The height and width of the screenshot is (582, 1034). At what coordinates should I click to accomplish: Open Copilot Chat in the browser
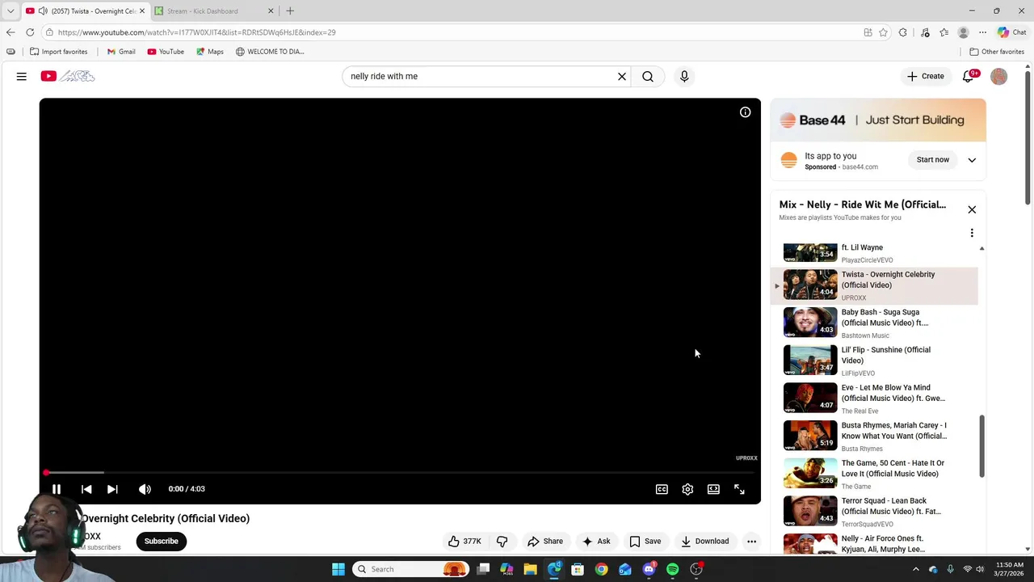point(1011,32)
